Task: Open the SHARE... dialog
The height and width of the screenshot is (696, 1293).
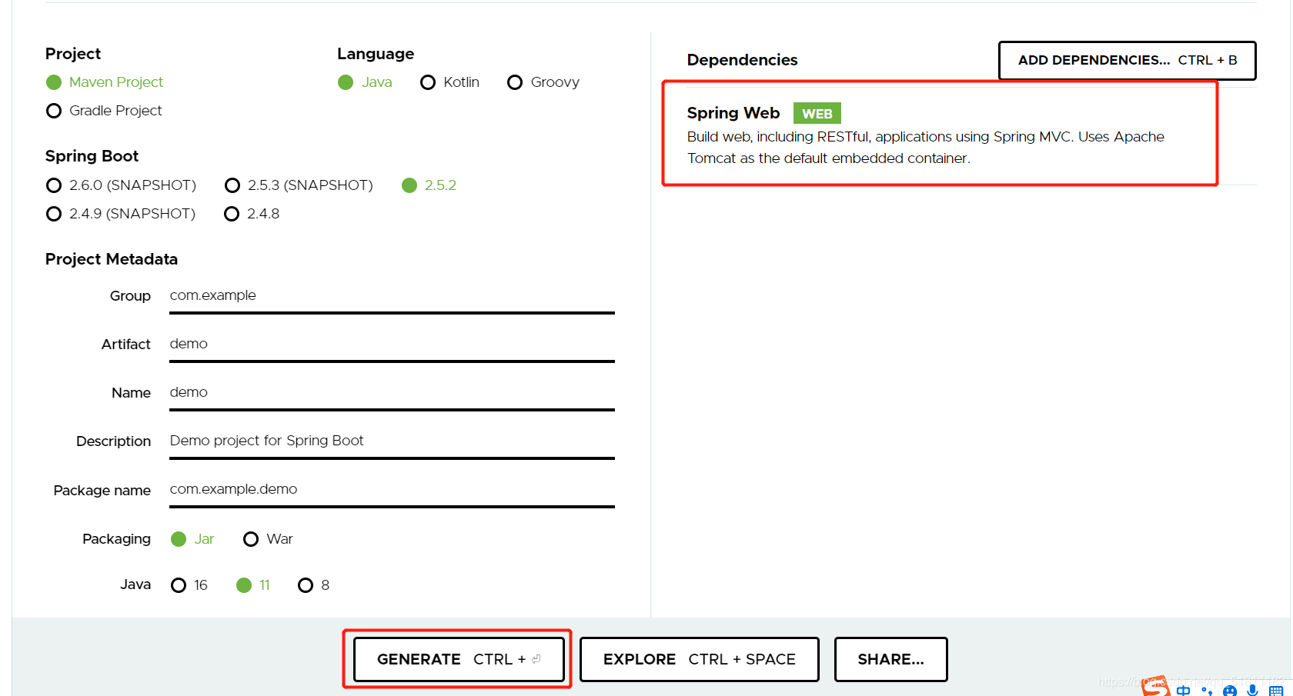Action: pyautogui.click(x=890, y=659)
